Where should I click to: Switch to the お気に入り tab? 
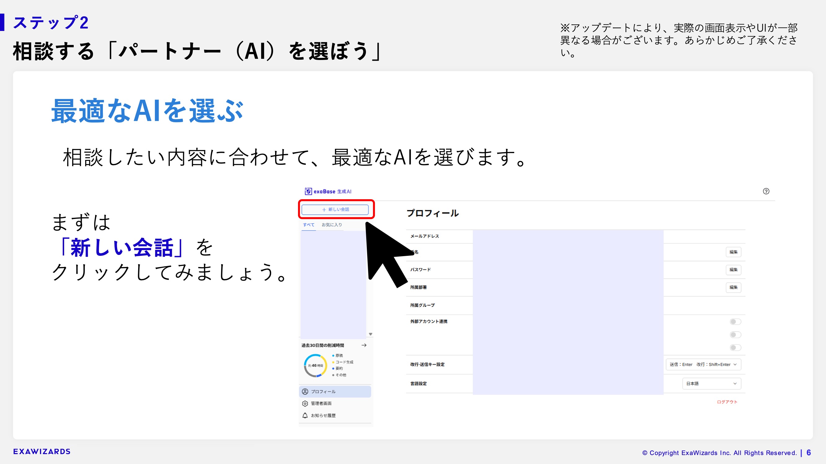coord(332,225)
